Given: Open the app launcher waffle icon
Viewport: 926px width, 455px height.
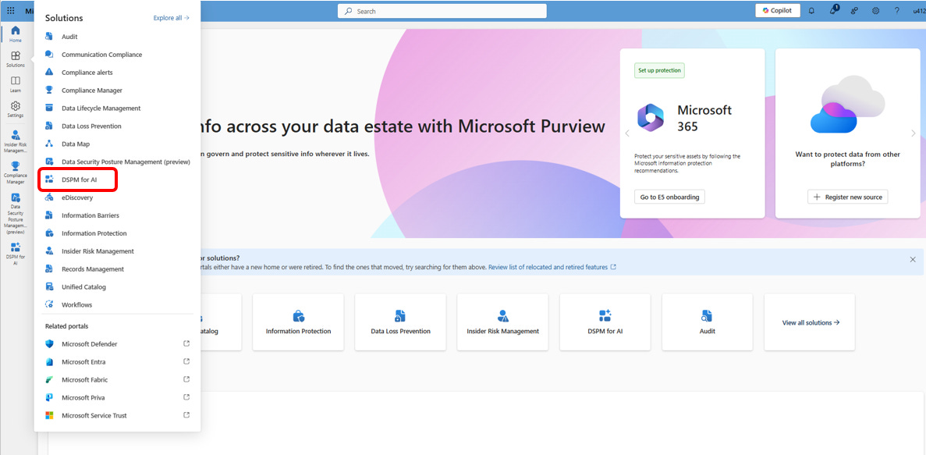Looking at the screenshot, I should pos(11,11).
